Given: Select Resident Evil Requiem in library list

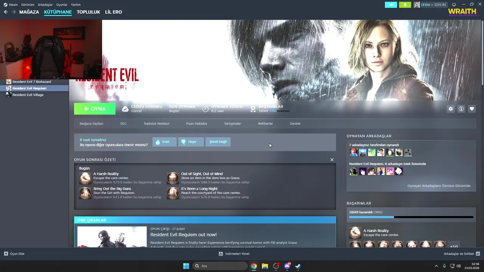Looking at the screenshot, I should pyautogui.click(x=34, y=88).
